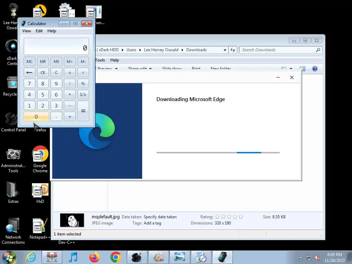Click the calculator square root button

83,73
